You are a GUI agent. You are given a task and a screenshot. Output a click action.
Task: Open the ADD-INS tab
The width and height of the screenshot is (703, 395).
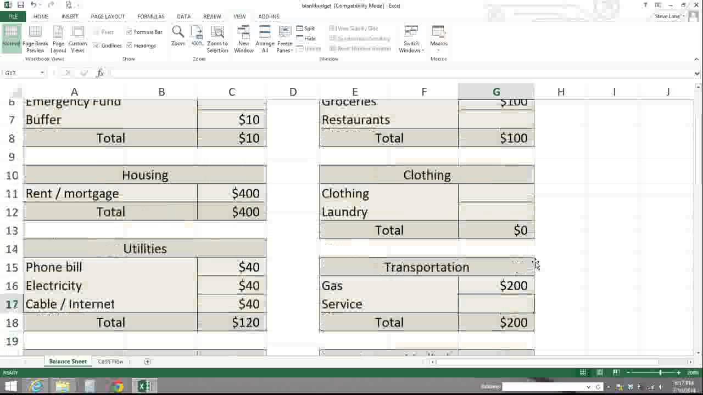click(269, 16)
